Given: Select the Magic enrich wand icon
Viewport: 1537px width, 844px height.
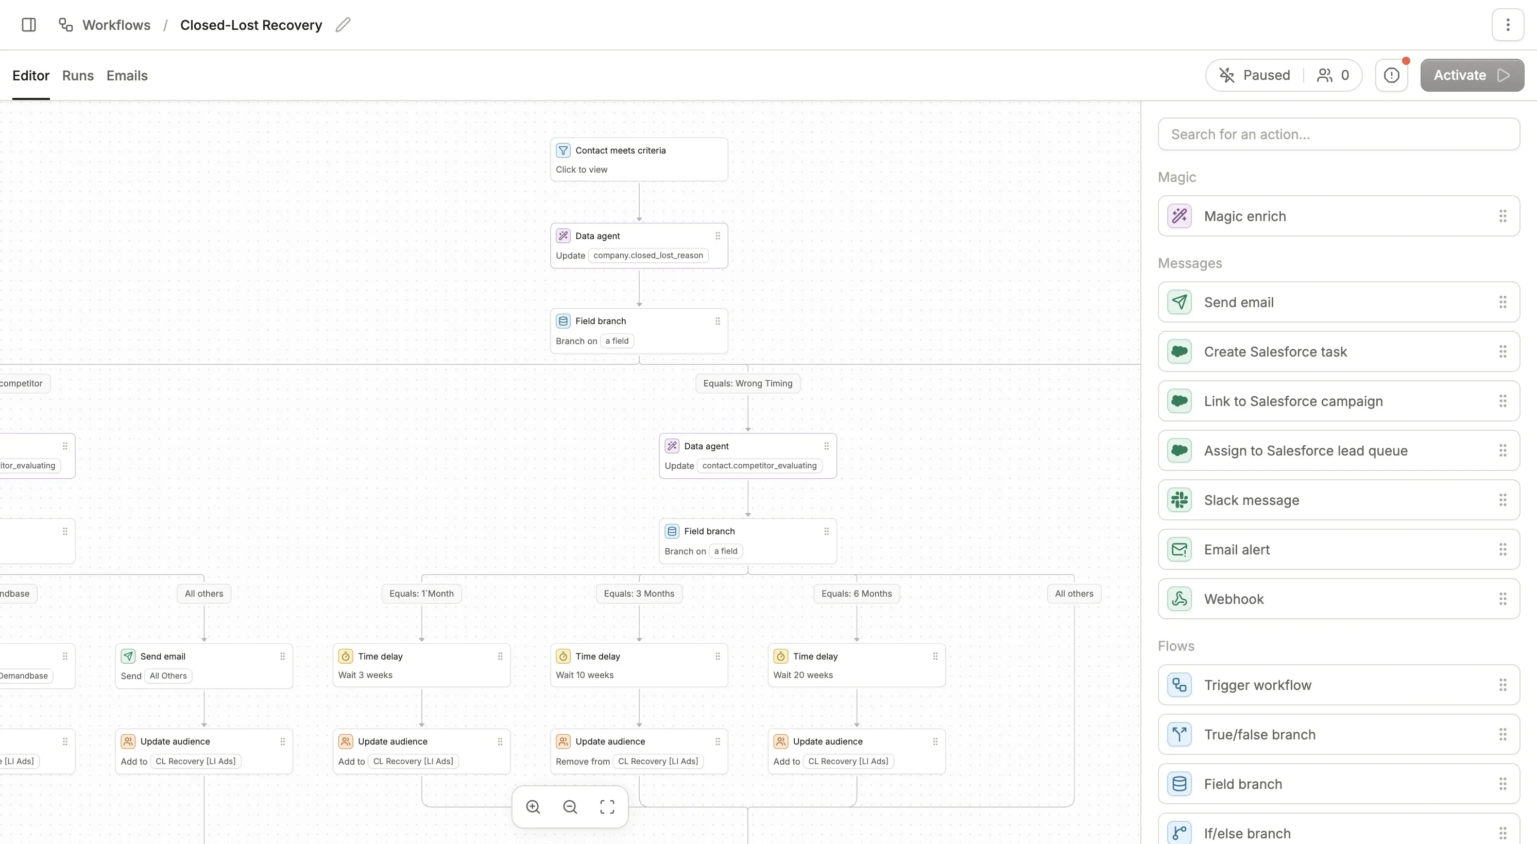Looking at the screenshot, I should pyautogui.click(x=1179, y=216).
